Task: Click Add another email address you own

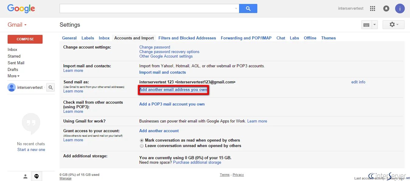Action: pos(173,90)
